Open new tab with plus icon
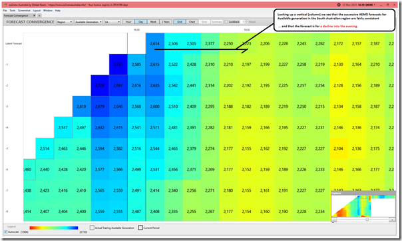Viewport: 402px width, 241px height. (x=39, y=15)
